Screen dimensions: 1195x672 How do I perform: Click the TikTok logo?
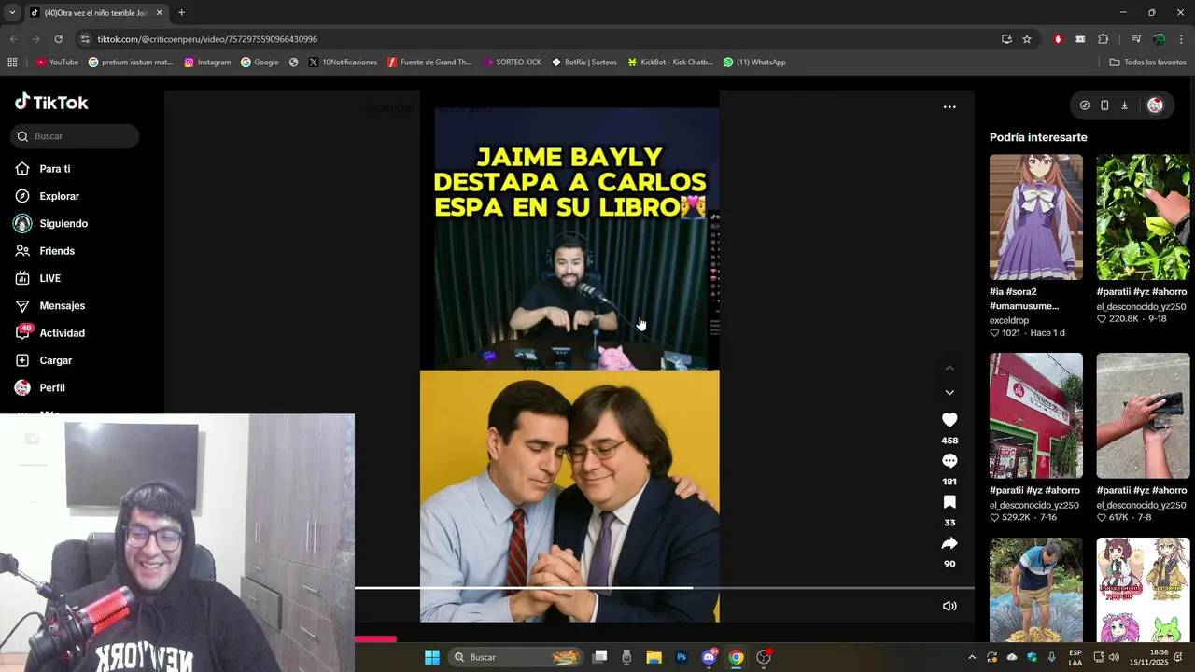[51, 103]
